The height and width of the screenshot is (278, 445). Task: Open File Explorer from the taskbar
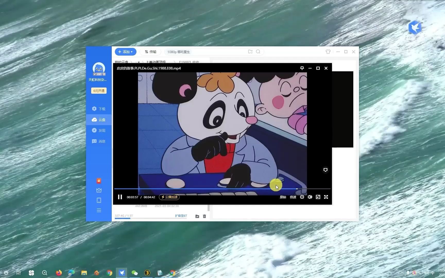pyautogui.click(x=84, y=273)
